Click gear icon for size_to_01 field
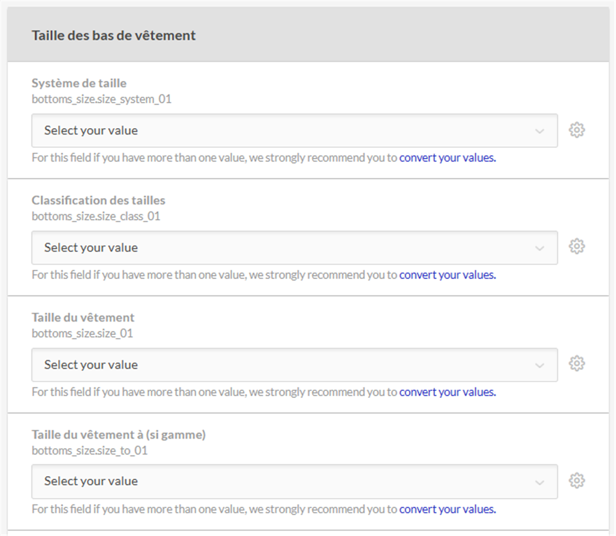 576,481
